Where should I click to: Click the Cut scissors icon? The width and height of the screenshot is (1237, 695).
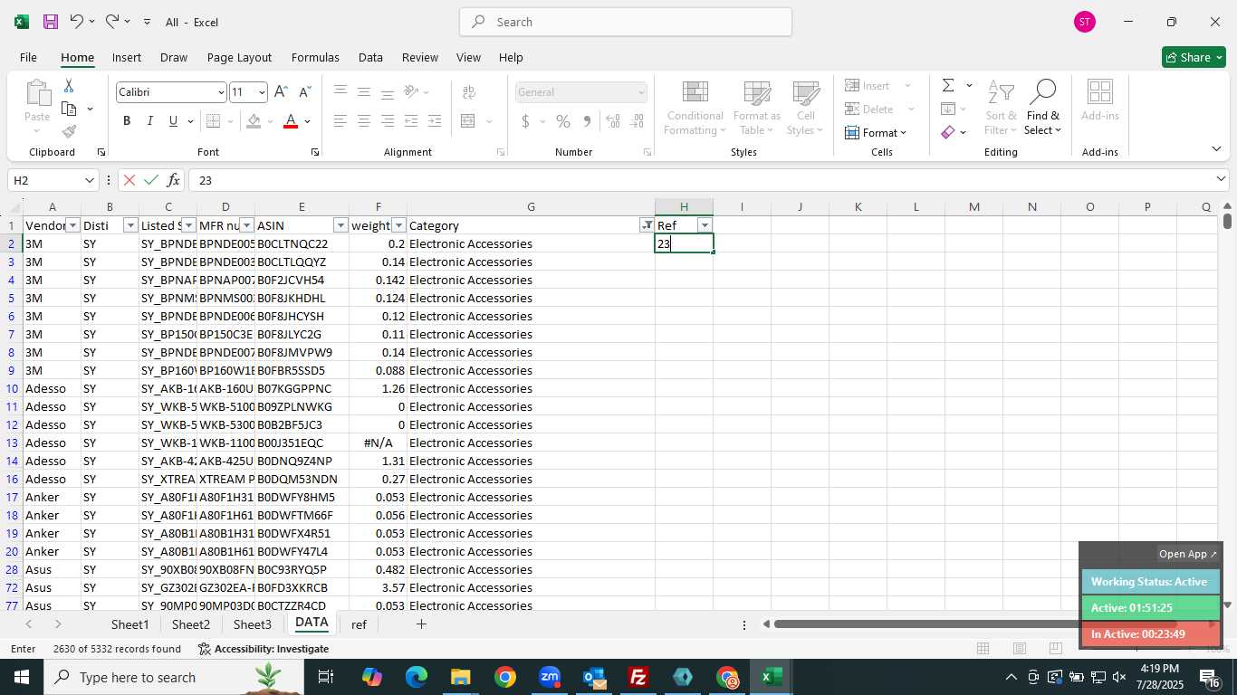[68, 86]
